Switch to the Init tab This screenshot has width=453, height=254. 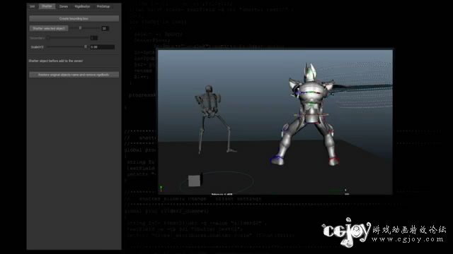tap(33, 6)
